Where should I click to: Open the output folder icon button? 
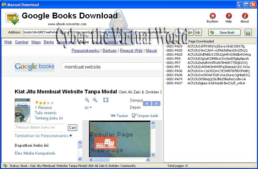(x=248, y=32)
